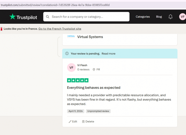Click 'Your review is pending.' text
Image resolution: width=186 pixels, height=135 pixels.
[85, 54]
